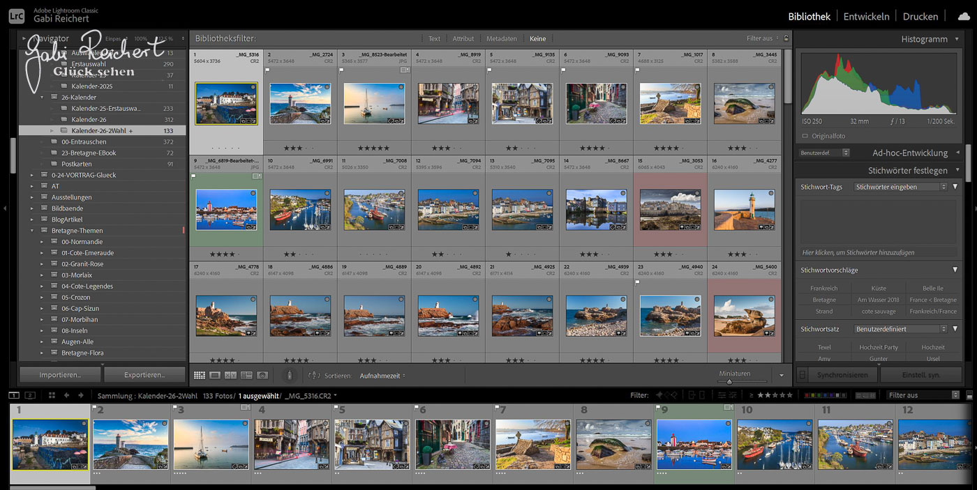
Task: Select the Painter spray can tool
Action: (x=291, y=375)
